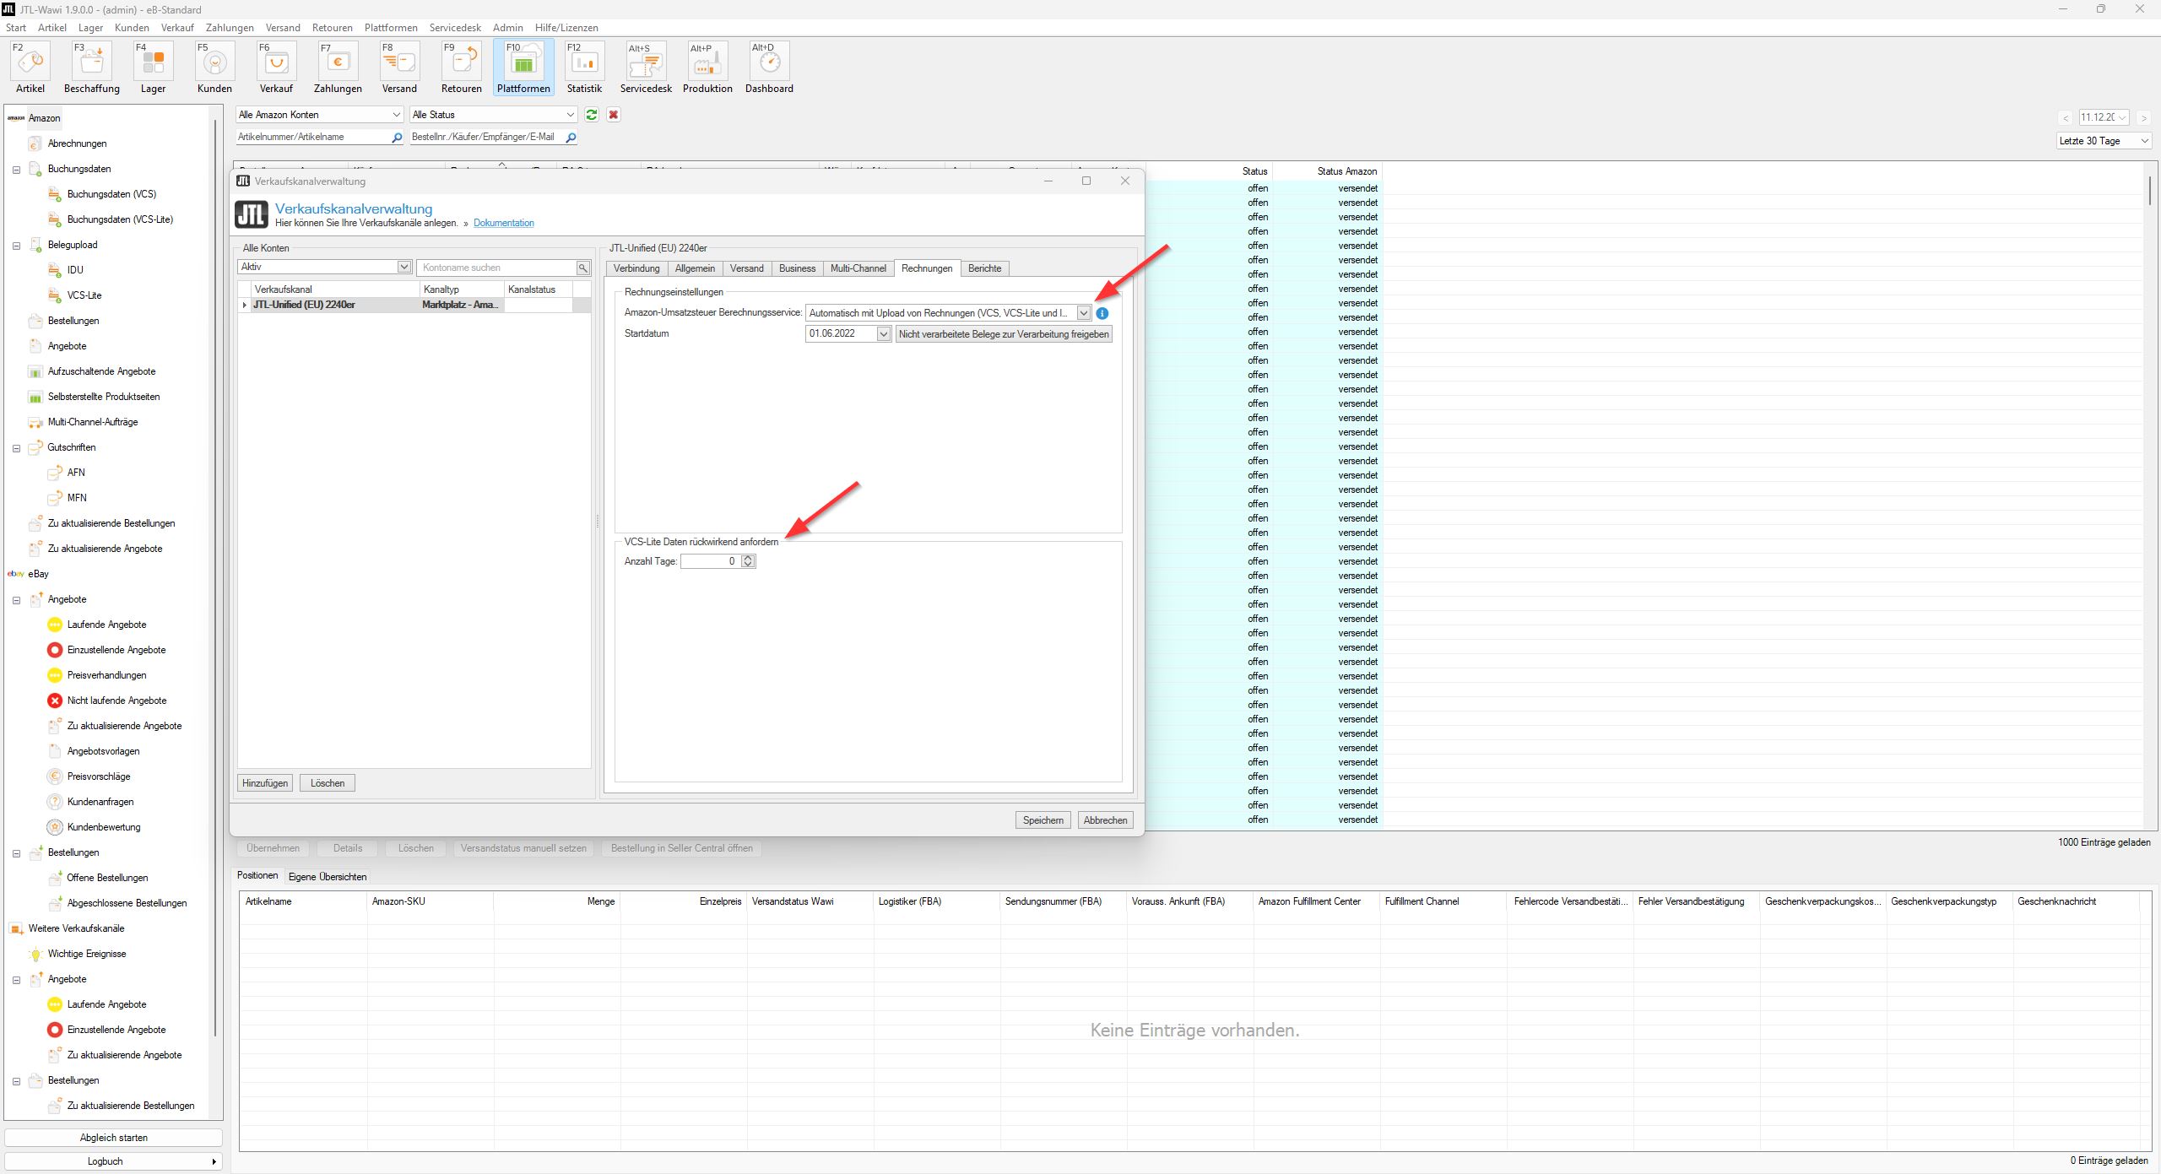Click Hinzufügen to add a channel
The image size is (2161, 1174).
pos(265,783)
